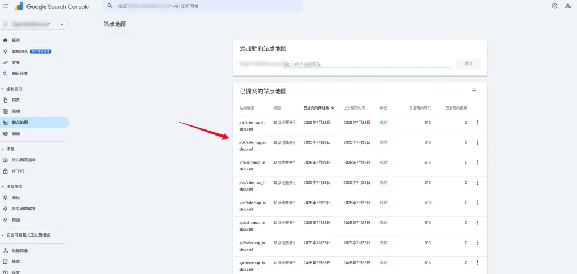Open more options for /pt/sitemap_index.xml
Viewport: 577px width, 274px height.
click(x=477, y=223)
